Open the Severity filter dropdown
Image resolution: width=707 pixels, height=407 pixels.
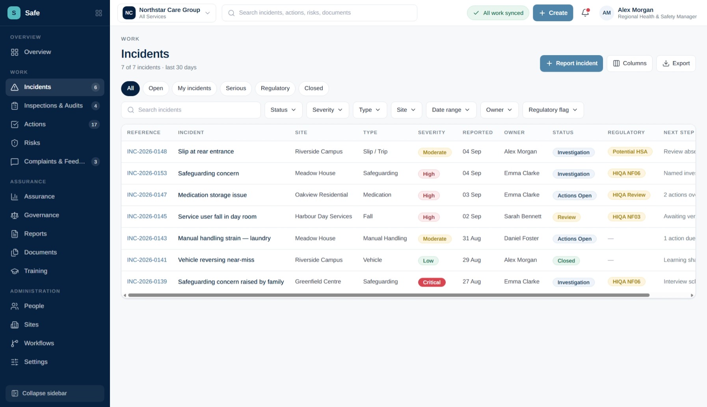[327, 110]
